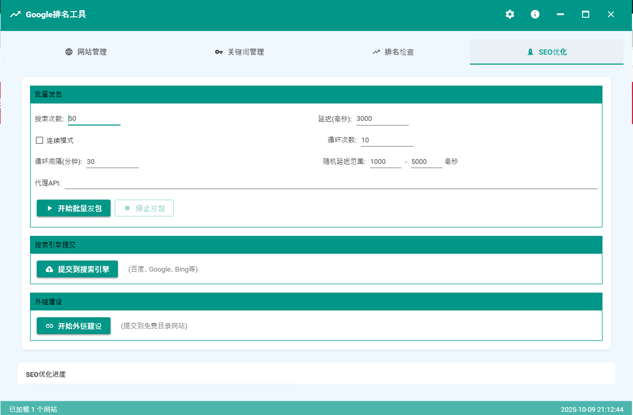Toggle 连续模式 off after enabling it
Image resolution: width=633 pixels, height=415 pixels.
(x=39, y=140)
